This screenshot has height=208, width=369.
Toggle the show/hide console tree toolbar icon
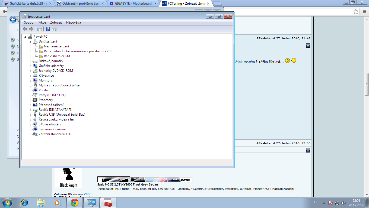point(40,29)
